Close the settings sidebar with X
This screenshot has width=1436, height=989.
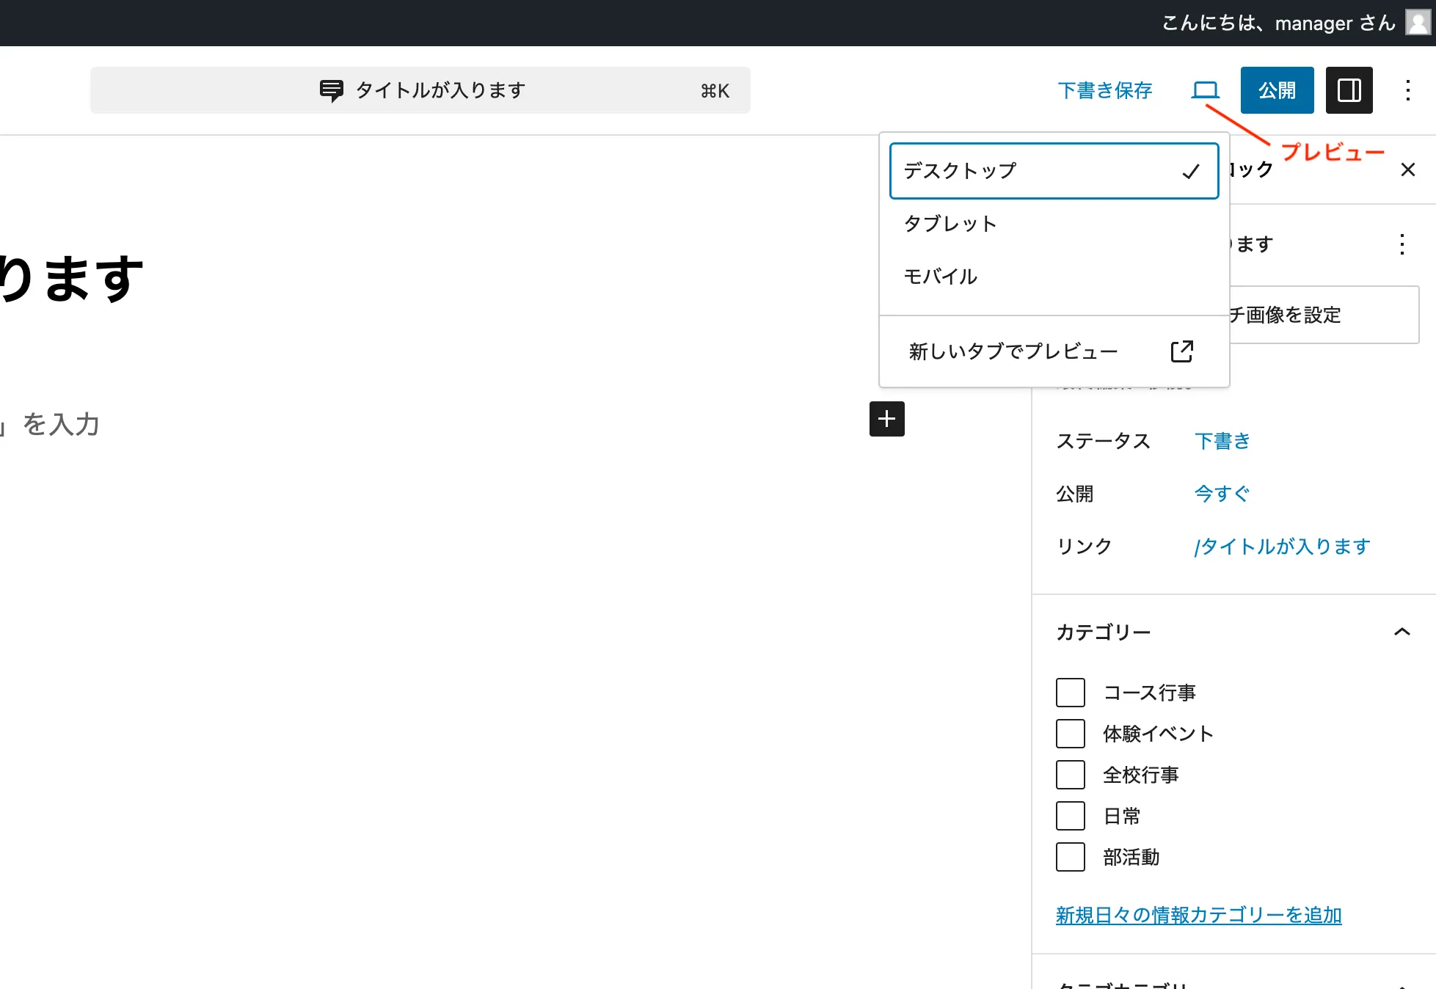(1407, 169)
